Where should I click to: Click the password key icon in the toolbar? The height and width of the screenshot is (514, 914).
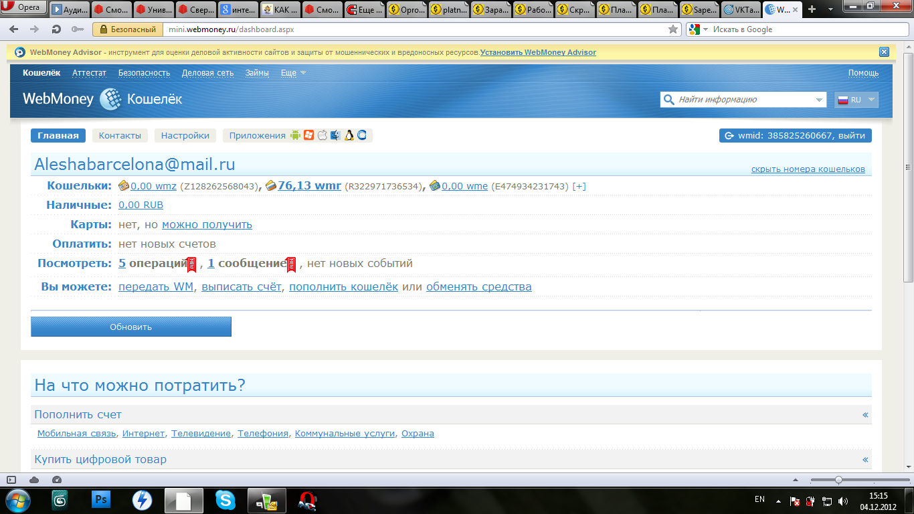click(78, 29)
